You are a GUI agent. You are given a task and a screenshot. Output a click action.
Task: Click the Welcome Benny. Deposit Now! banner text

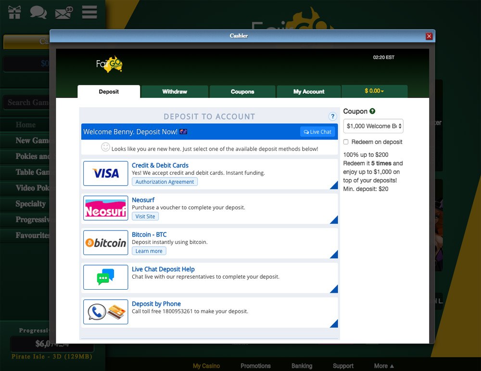click(130, 132)
